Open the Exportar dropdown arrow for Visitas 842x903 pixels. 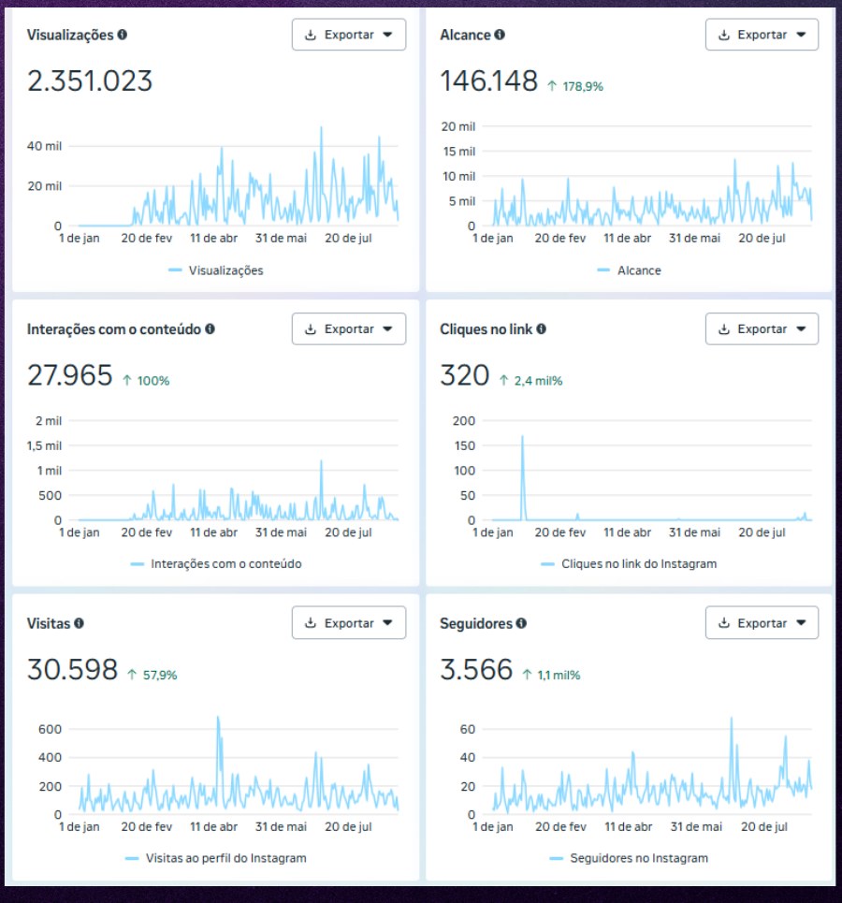[387, 622]
